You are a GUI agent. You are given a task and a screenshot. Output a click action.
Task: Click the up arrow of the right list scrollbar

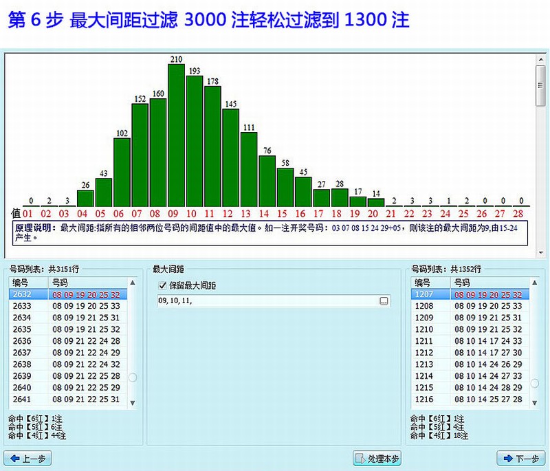[x=535, y=283]
